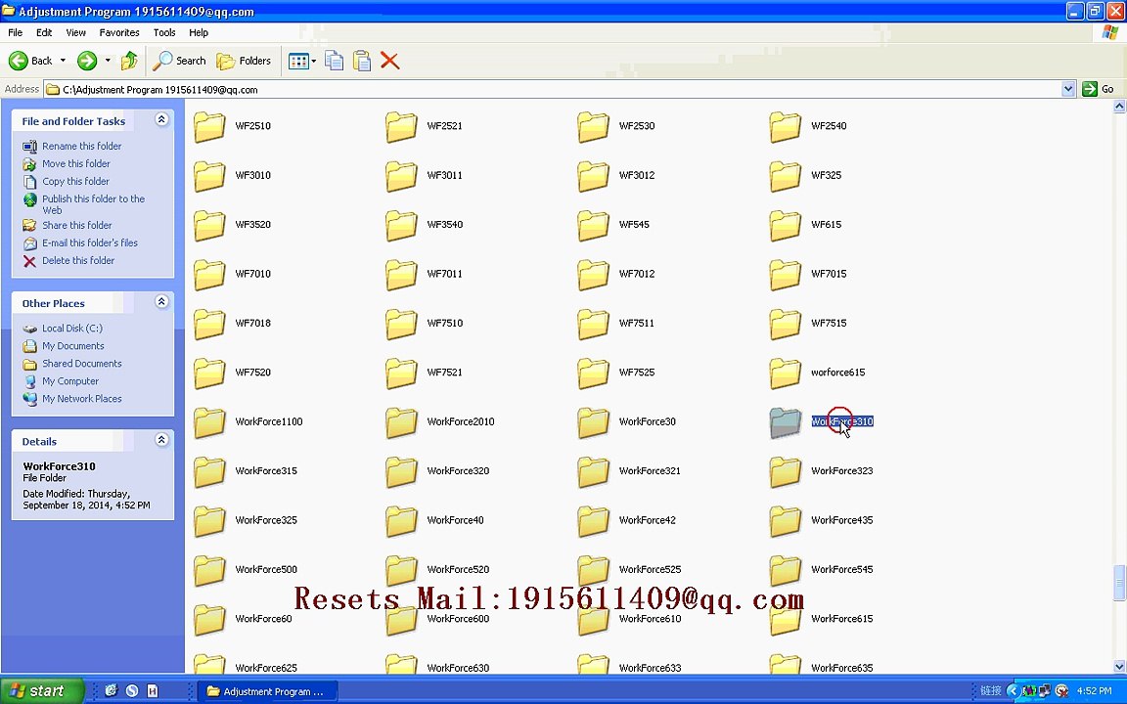Click Share this folder link
The image size is (1127, 704).
pyautogui.click(x=77, y=226)
